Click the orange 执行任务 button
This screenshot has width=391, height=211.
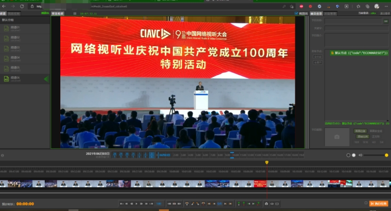click(379, 203)
